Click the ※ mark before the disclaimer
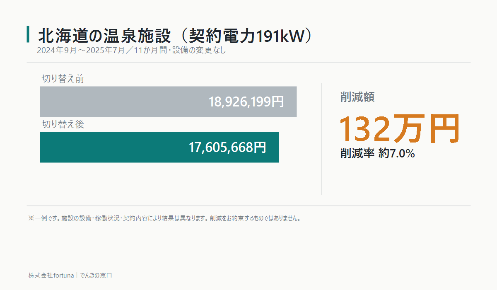The width and height of the screenshot is (497, 290). tap(31, 218)
